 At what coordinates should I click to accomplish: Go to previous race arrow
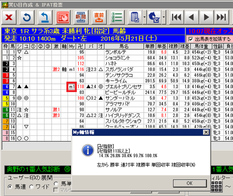191,17
